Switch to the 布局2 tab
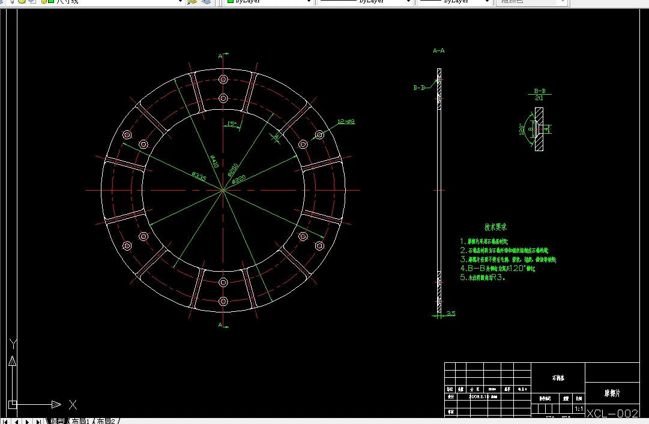This screenshot has width=649, height=424. [x=106, y=421]
